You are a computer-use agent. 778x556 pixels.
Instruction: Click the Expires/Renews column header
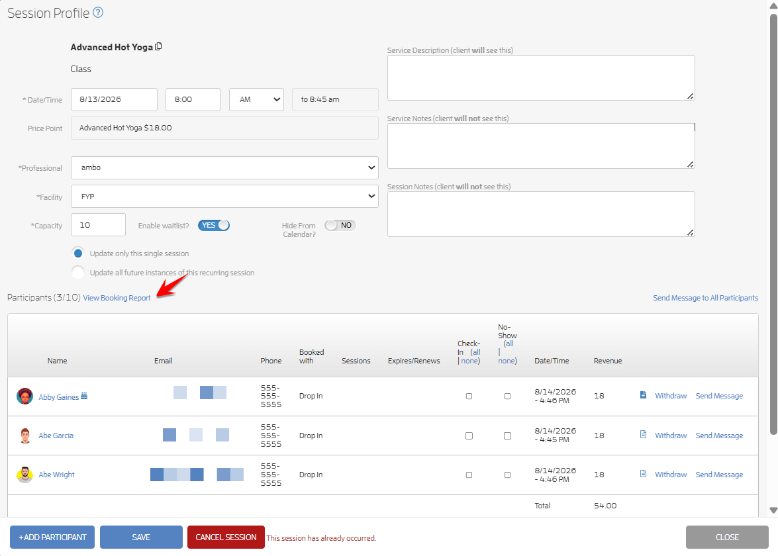coord(414,361)
